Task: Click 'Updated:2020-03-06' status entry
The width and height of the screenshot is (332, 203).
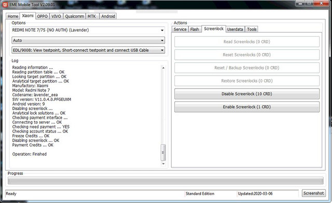Action: point(255,194)
